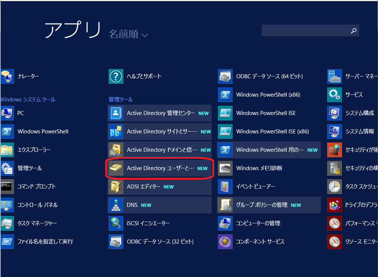Open Active Directory 管理センター icon
This screenshot has width=378, height=277.
point(116,113)
